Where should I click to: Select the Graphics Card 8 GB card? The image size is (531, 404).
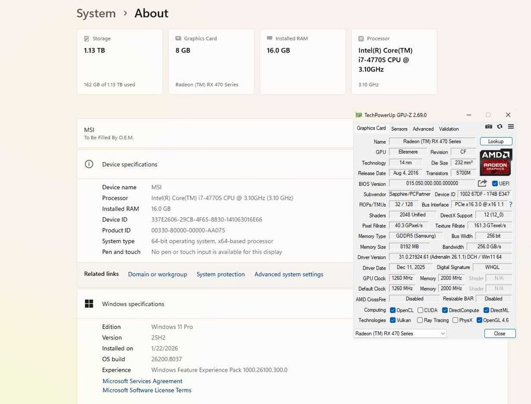pos(211,62)
